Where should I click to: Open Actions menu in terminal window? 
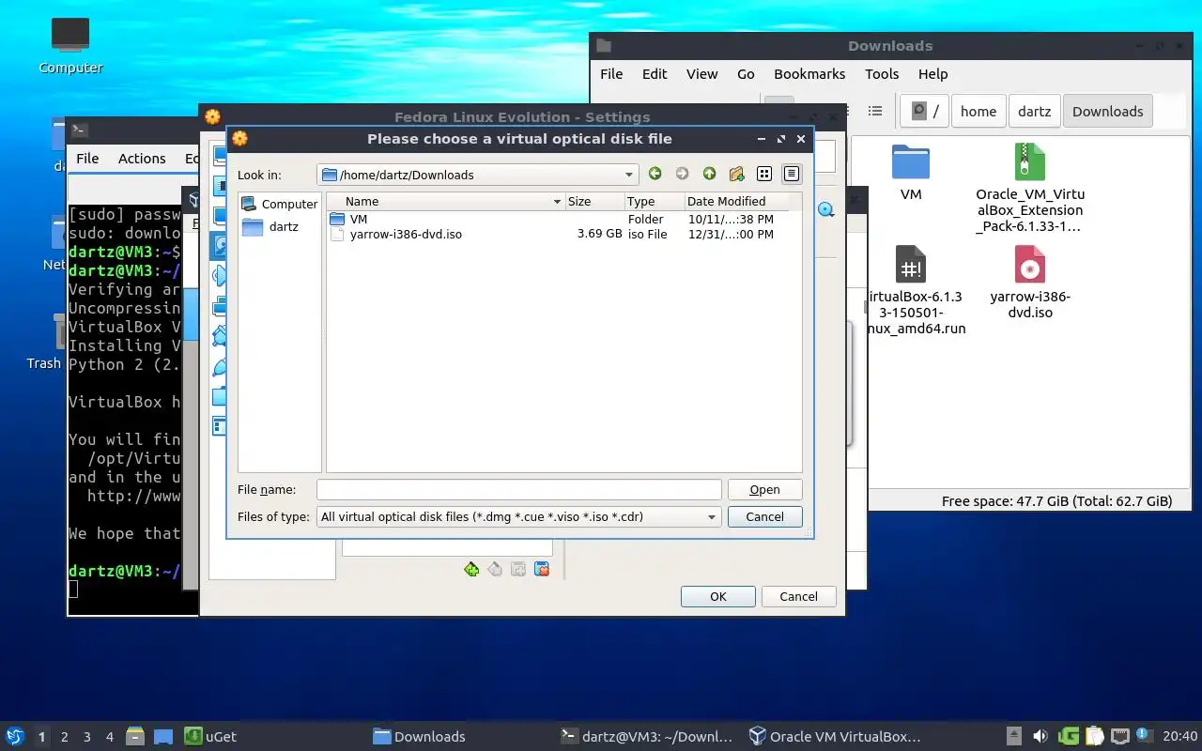tap(142, 158)
